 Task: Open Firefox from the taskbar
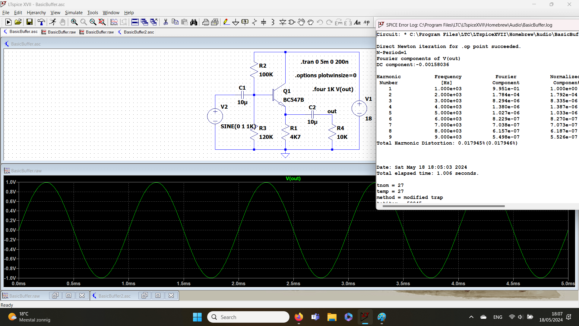[299, 317]
